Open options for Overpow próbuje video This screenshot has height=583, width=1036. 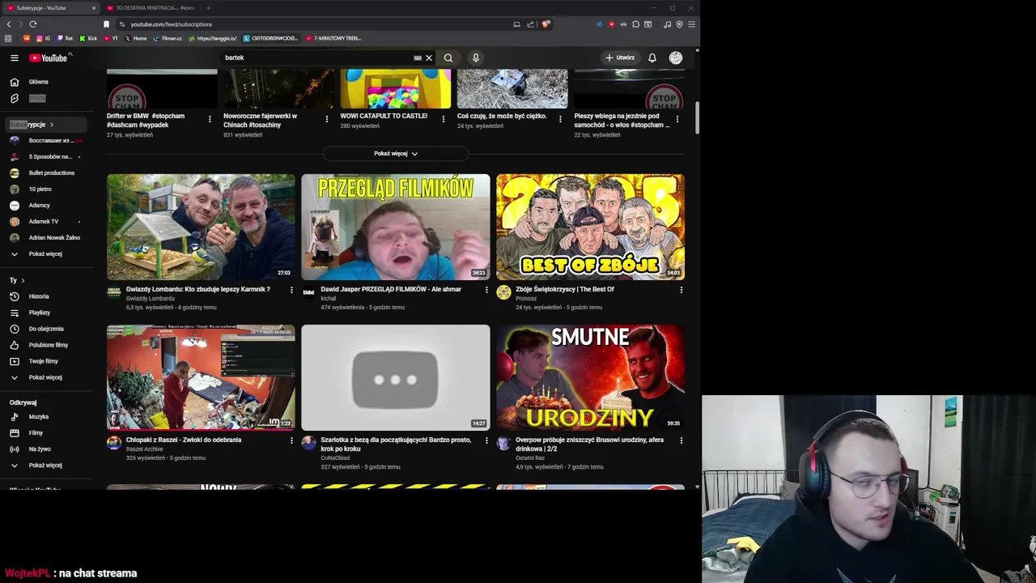[681, 440]
